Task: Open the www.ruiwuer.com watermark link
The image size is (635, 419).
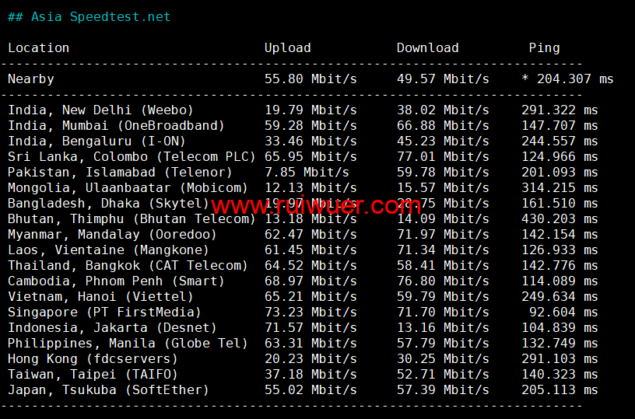Action: click(316, 206)
